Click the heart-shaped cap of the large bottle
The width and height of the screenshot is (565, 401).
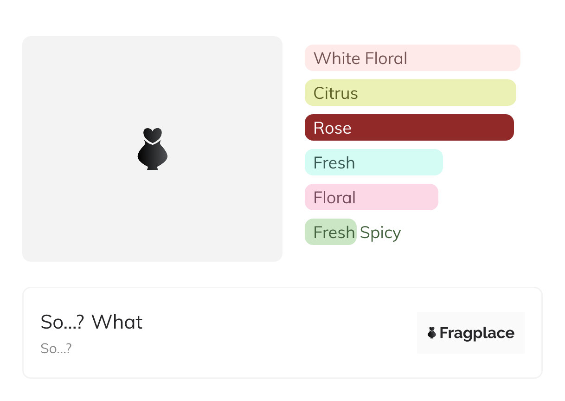[152, 135]
